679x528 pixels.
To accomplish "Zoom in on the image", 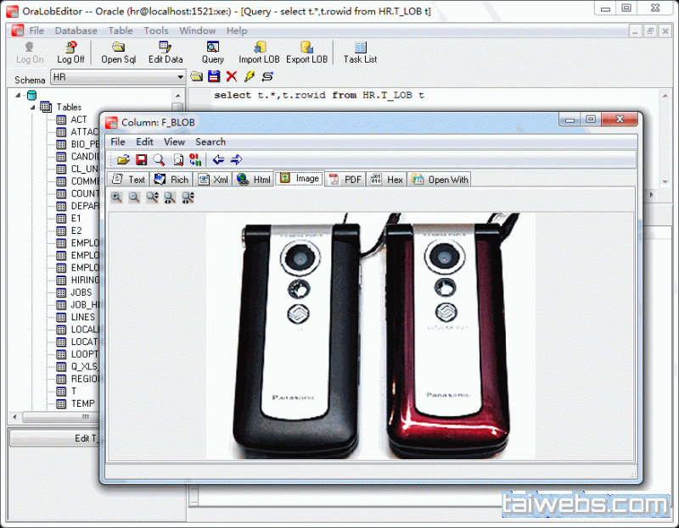I will click(x=116, y=197).
